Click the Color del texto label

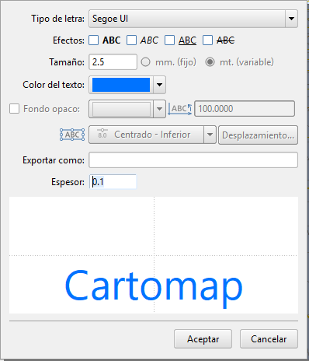coord(54,85)
